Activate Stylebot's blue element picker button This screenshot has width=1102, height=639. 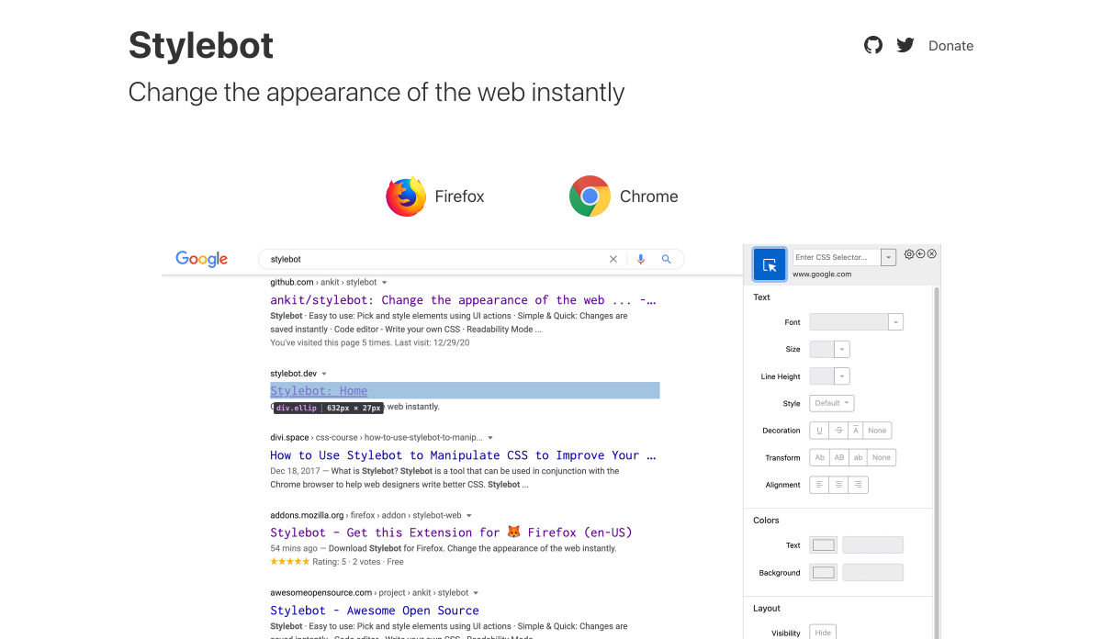[770, 264]
